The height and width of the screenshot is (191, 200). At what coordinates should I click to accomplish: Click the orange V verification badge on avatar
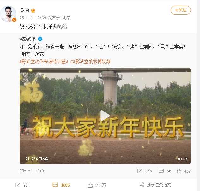[14, 20]
